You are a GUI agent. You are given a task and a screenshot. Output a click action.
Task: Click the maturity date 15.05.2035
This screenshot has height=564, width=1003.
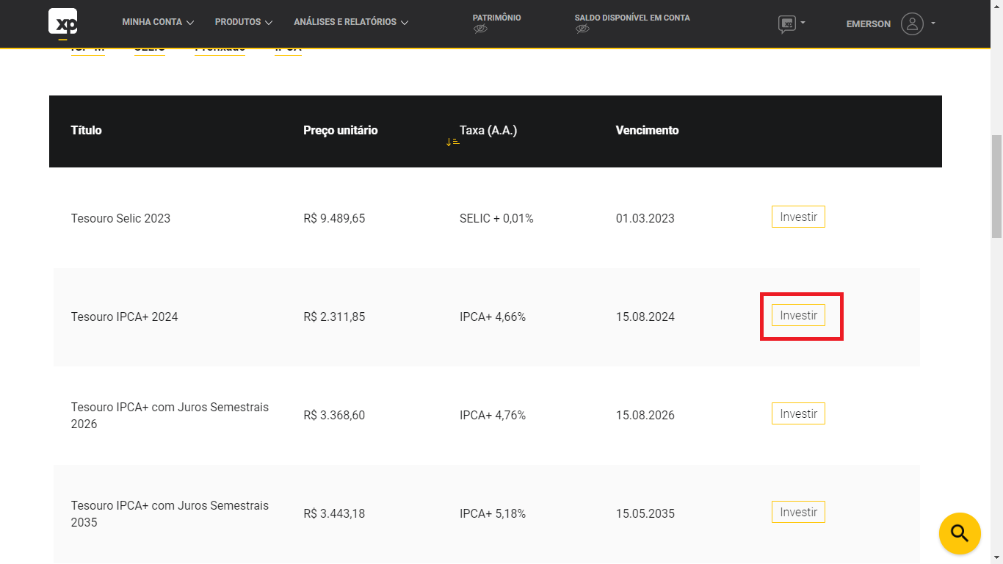[645, 513]
